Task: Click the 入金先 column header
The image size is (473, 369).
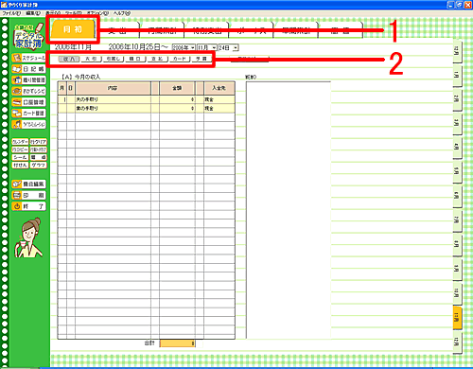Action: click(219, 88)
